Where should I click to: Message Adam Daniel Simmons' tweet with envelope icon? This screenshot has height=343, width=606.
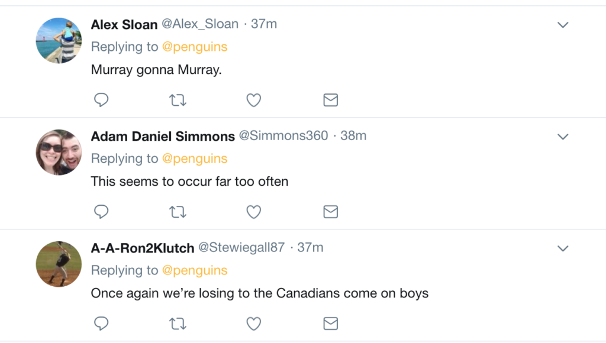click(x=330, y=212)
